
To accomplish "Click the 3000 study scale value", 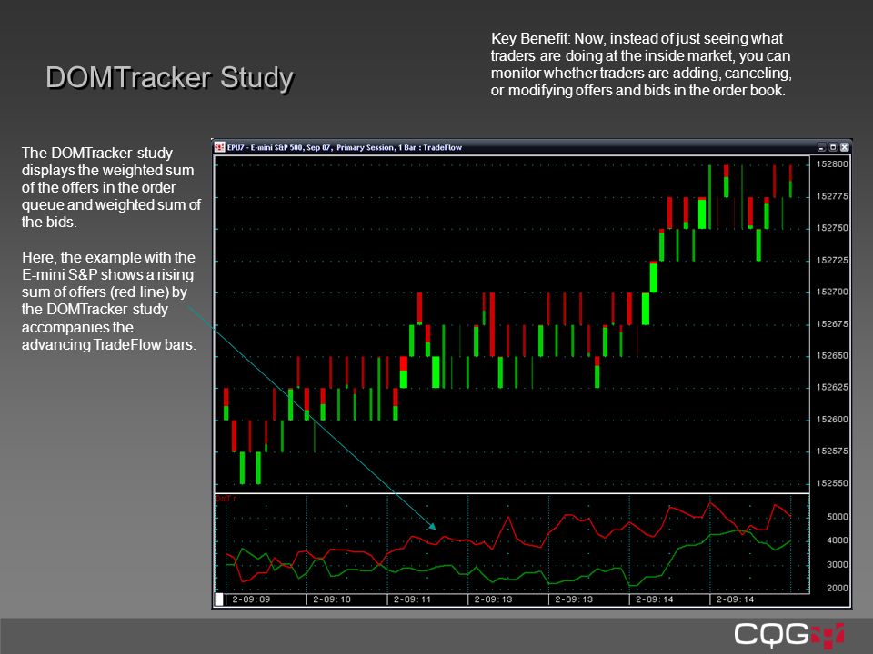I will (x=838, y=564).
